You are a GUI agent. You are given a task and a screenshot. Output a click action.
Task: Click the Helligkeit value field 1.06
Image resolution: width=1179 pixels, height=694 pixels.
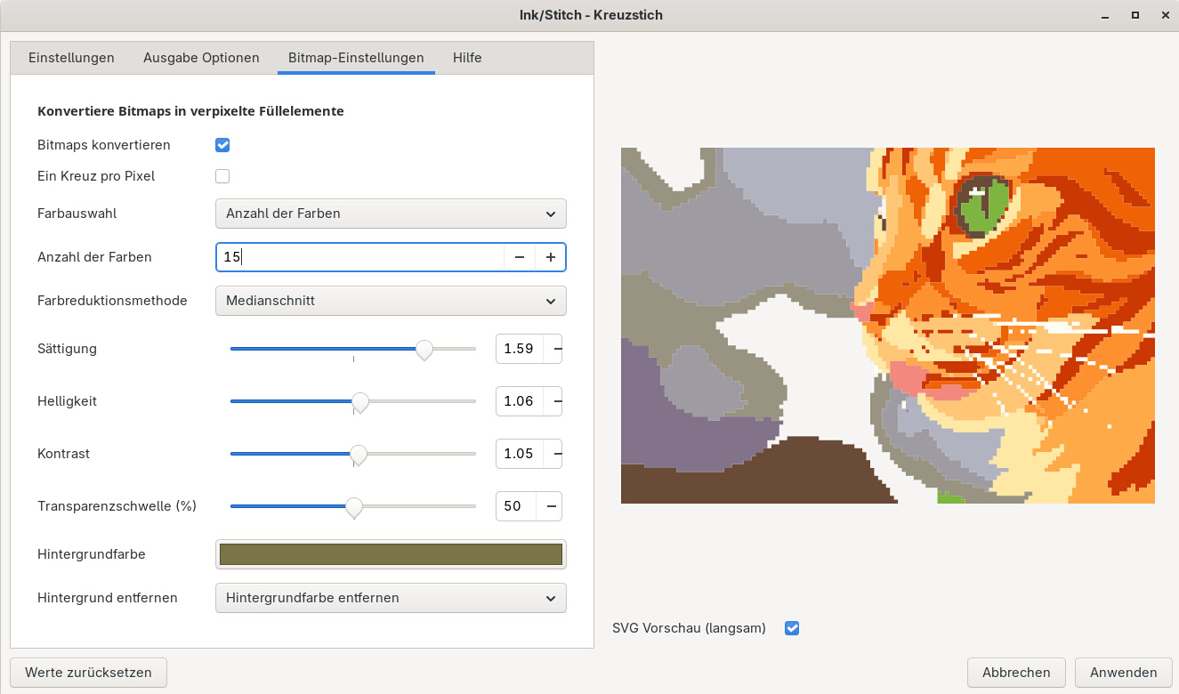(x=519, y=401)
